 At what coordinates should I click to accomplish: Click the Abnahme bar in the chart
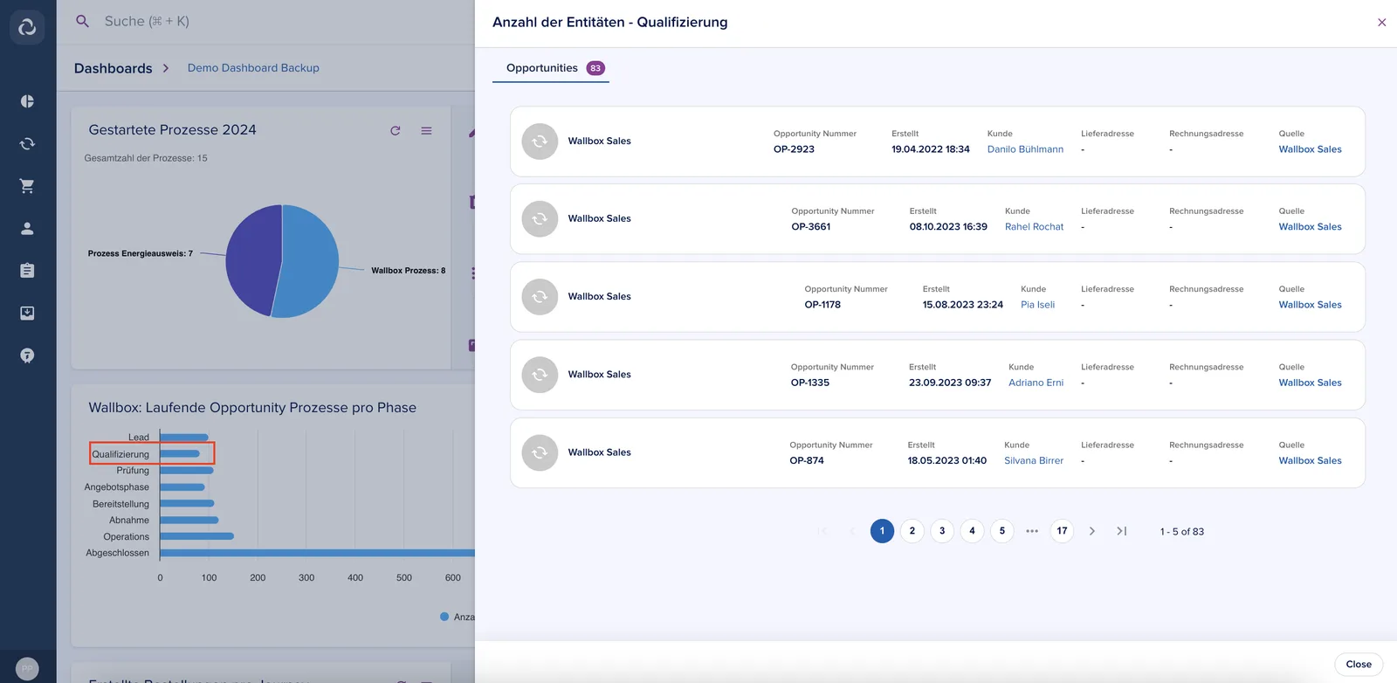point(189,521)
